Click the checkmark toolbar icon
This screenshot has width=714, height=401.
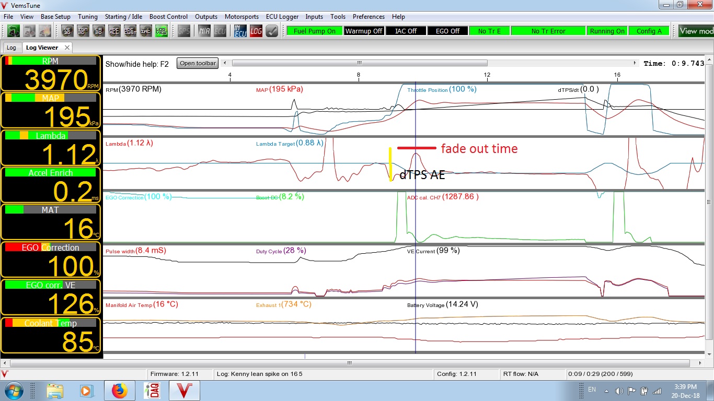coord(272,31)
